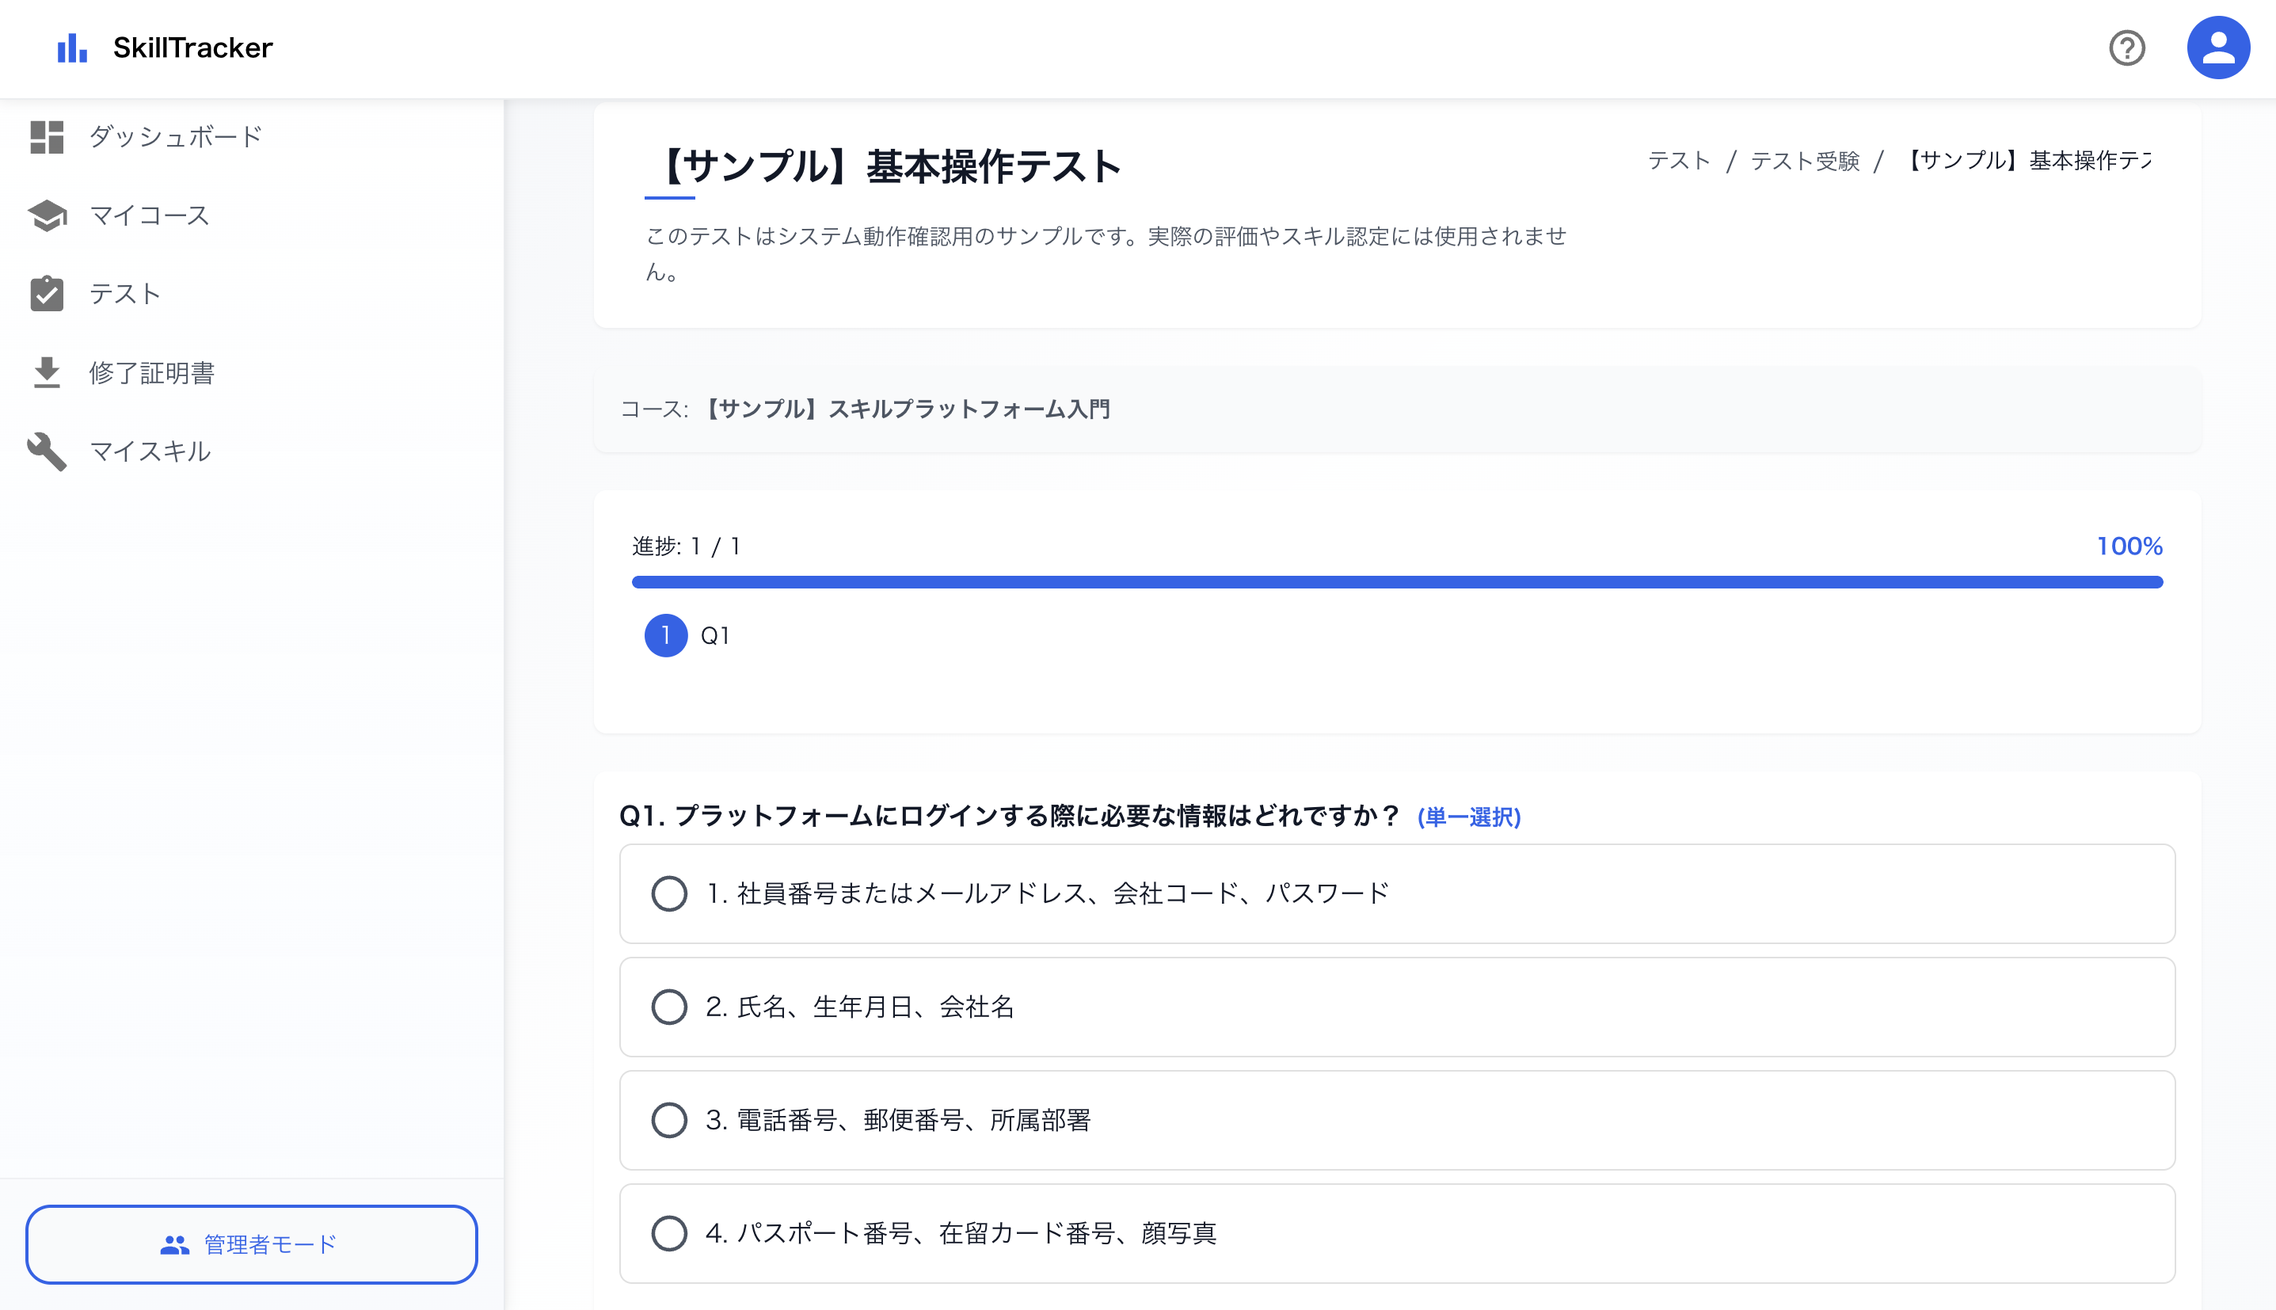Viewport: 2276px width, 1310px height.
Task: Open the course 【サンプル】スキルプラットフォーム入門 link
Action: (908, 409)
